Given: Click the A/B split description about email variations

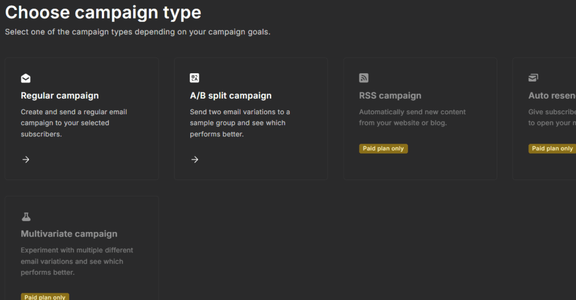Looking at the screenshot, I should click(x=240, y=123).
